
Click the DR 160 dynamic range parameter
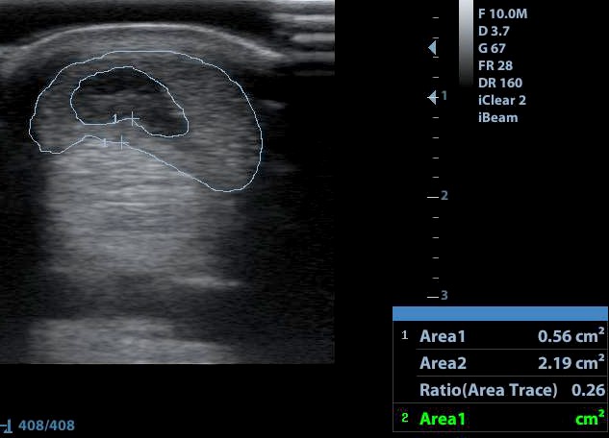pyautogui.click(x=500, y=83)
